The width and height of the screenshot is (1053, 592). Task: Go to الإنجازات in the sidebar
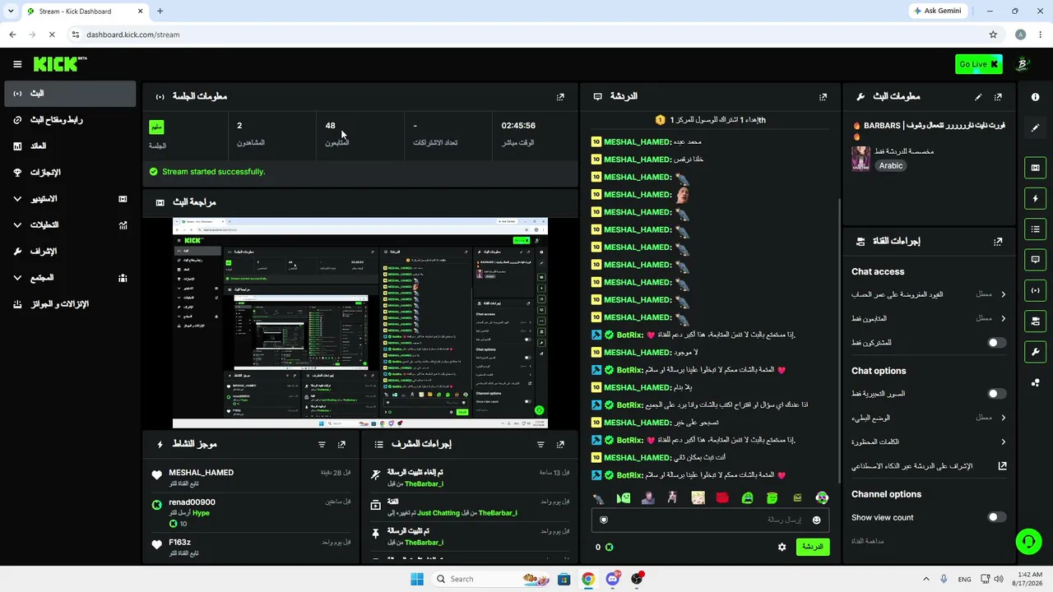pos(70,173)
